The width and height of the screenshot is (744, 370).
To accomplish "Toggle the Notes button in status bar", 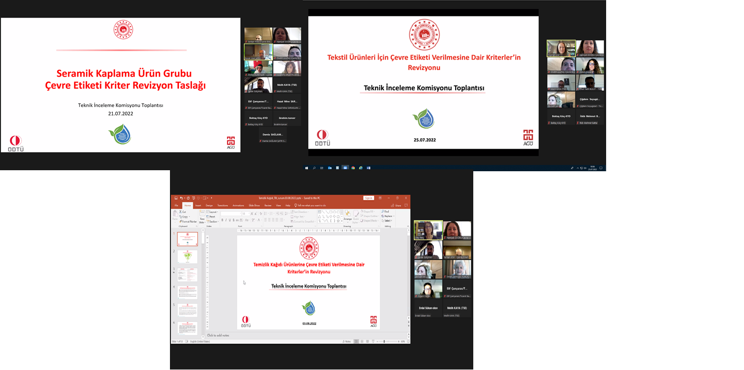I will tap(347, 341).
